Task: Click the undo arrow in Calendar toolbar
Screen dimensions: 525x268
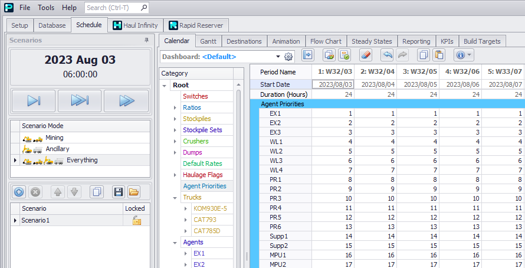Action: [387, 55]
